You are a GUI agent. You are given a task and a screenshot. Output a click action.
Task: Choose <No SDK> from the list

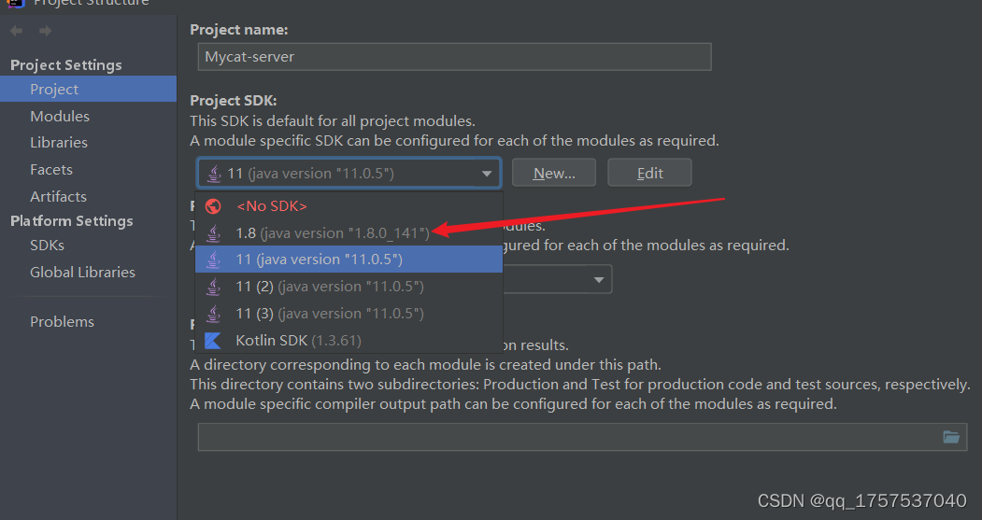click(x=349, y=206)
